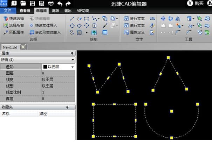
Task: Click the black 色彩 color swatch
Action: point(45,67)
